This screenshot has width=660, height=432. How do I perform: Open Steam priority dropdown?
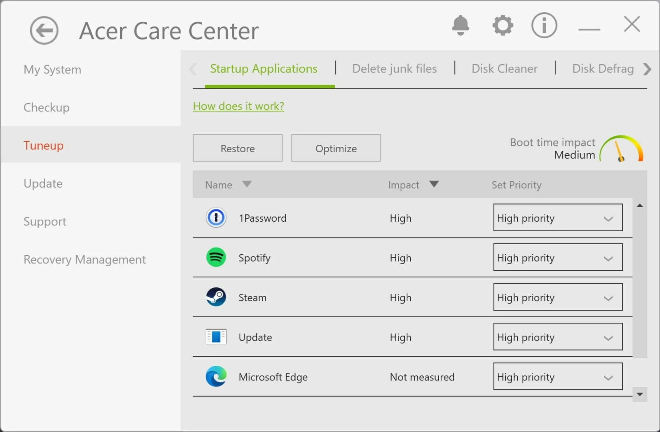(558, 297)
